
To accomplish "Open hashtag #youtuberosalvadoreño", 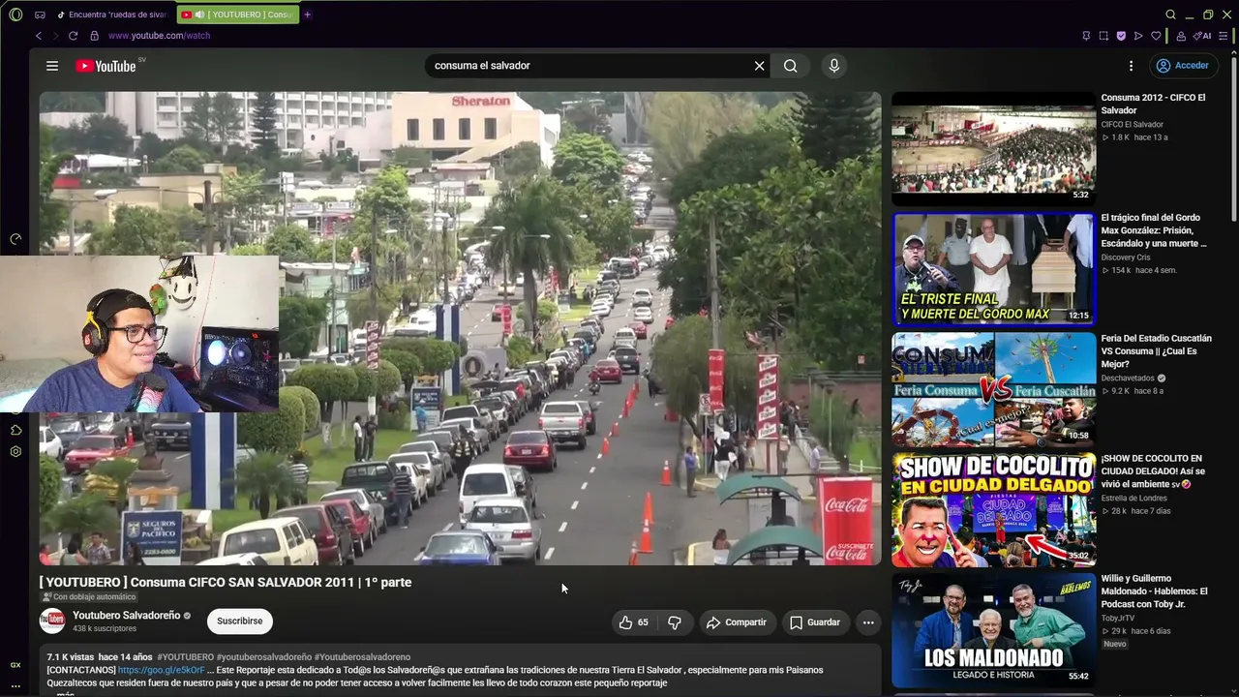I will coord(263,657).
